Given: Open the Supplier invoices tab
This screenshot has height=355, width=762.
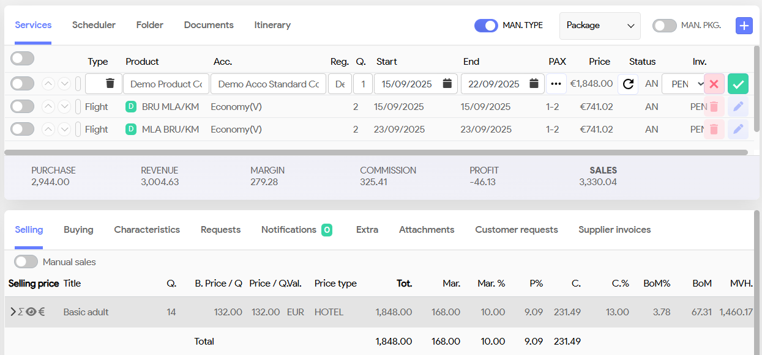Looking at the screenshot, I should (x=614, y=230).
